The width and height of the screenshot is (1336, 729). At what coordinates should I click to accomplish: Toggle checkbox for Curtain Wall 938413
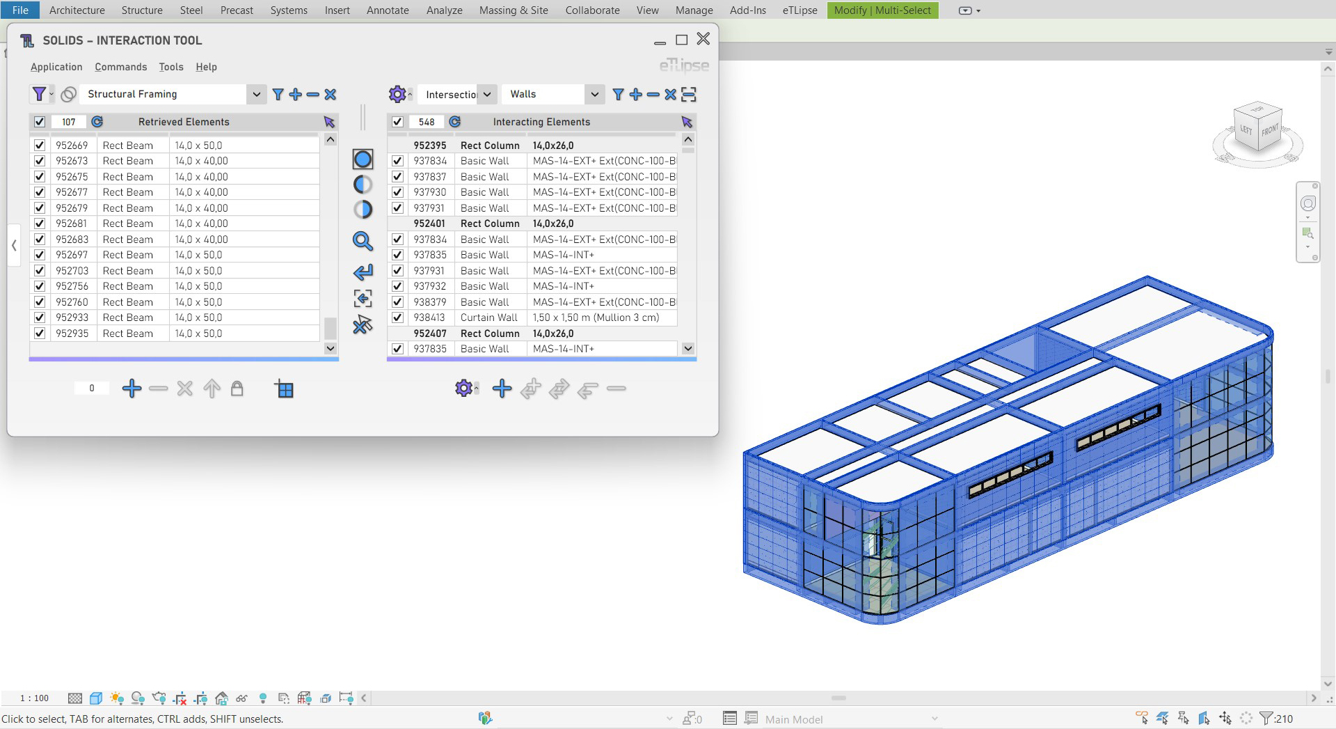(397, 318)
